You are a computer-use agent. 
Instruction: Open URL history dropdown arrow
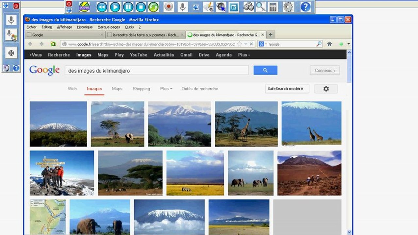[x=246, y=44]
